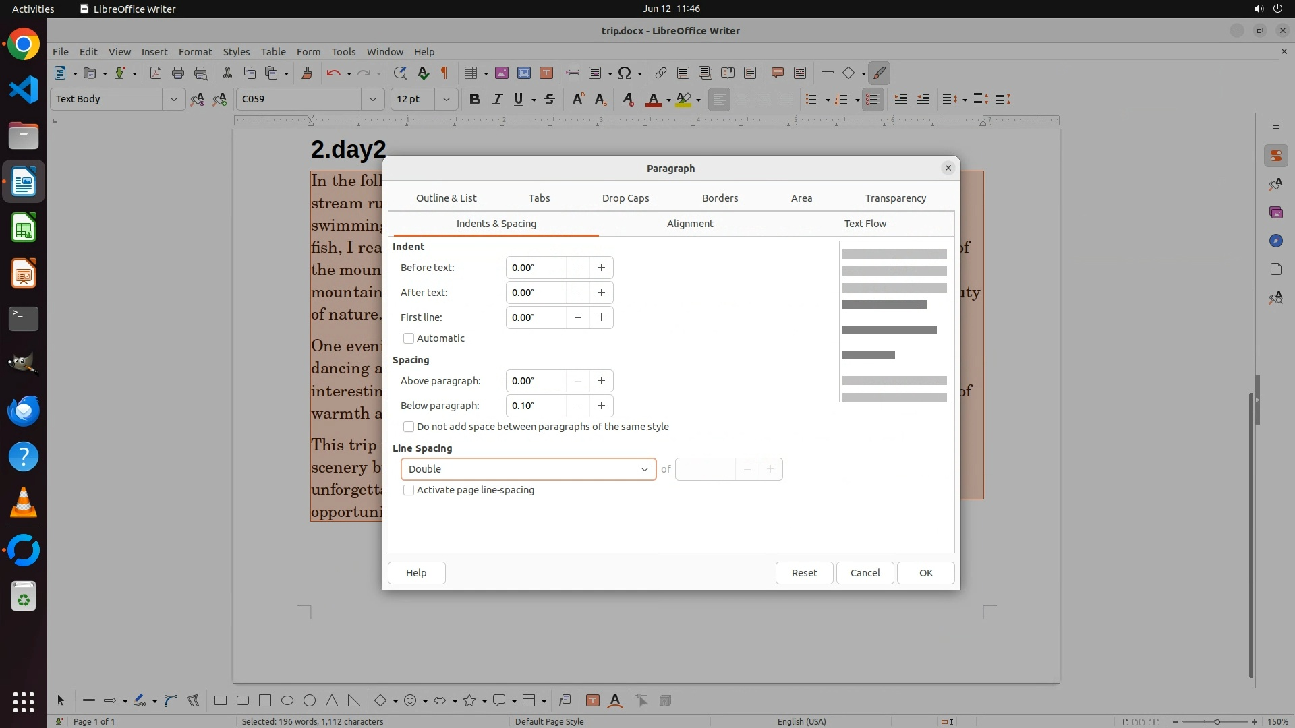
Task: Increase Below paragraph spacing with plus
Action: coord(601,406)
